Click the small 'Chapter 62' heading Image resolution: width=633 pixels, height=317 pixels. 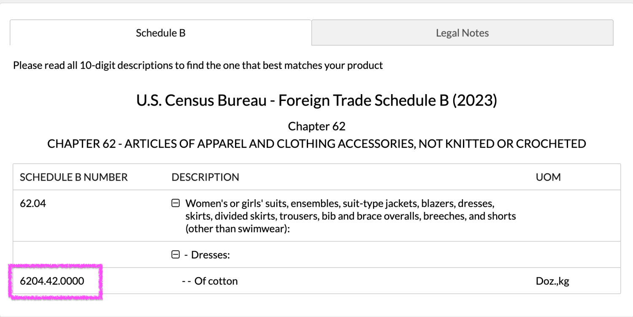click(x=316, y=126)
